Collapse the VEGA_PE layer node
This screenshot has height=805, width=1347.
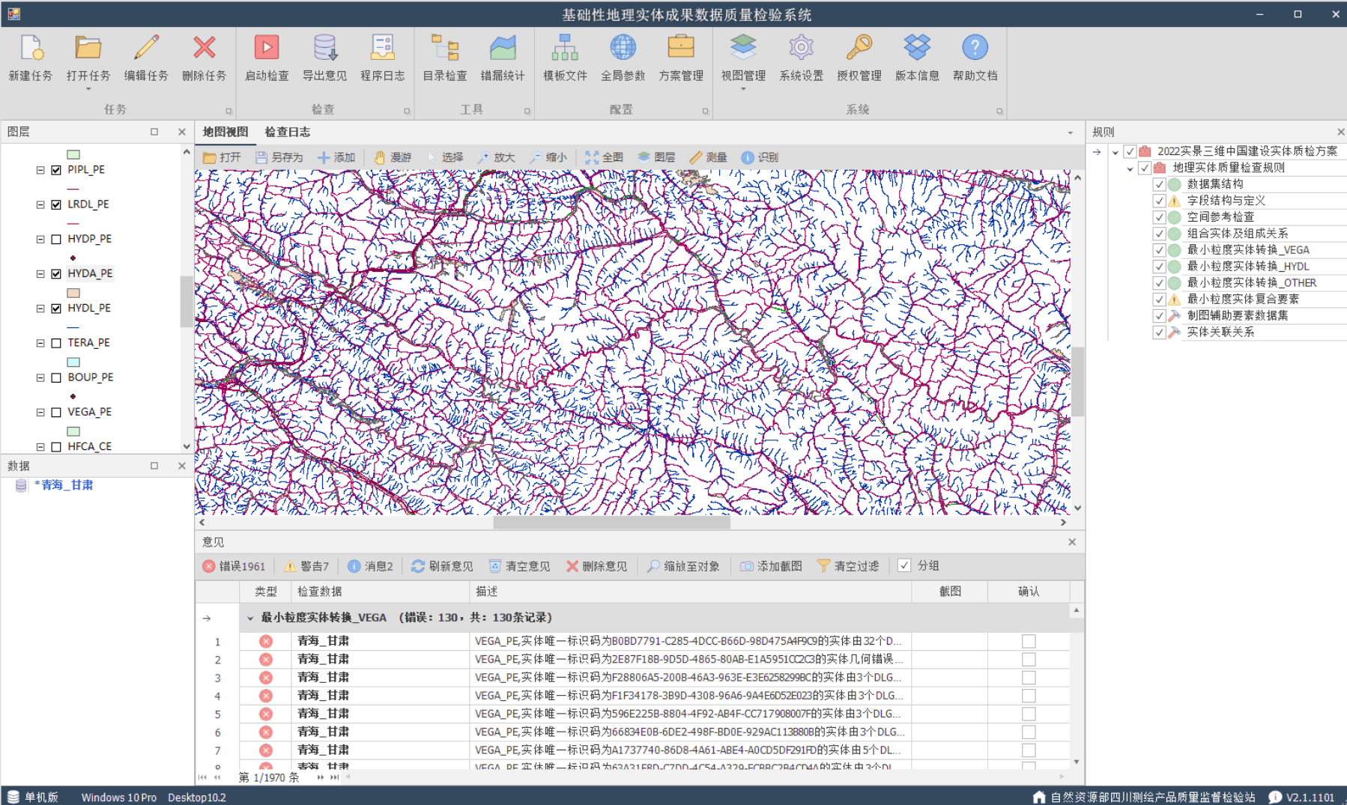[x=40, y=413]
